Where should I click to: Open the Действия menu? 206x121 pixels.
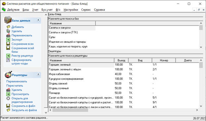(13, 10)
